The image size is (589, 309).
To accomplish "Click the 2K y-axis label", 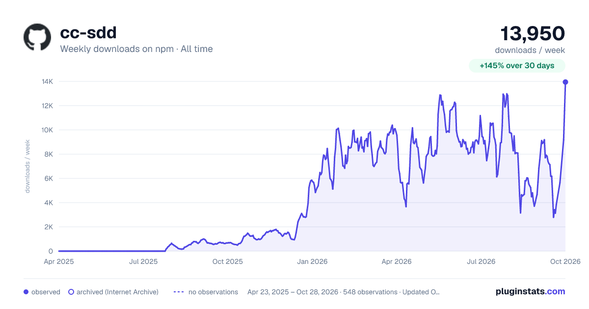I will coord(48,227).
